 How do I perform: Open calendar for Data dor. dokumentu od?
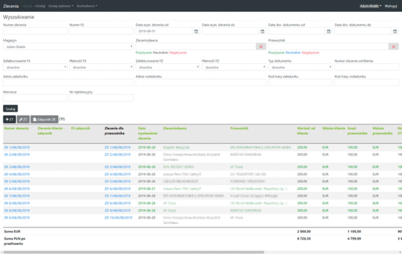pyautogui.click(x=329, y=32)
